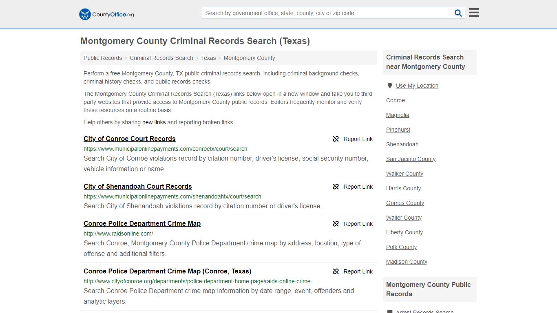The image size is (557, 313).
Task: Open the CountyOffice.org home logo
Action: coord(106,14)
